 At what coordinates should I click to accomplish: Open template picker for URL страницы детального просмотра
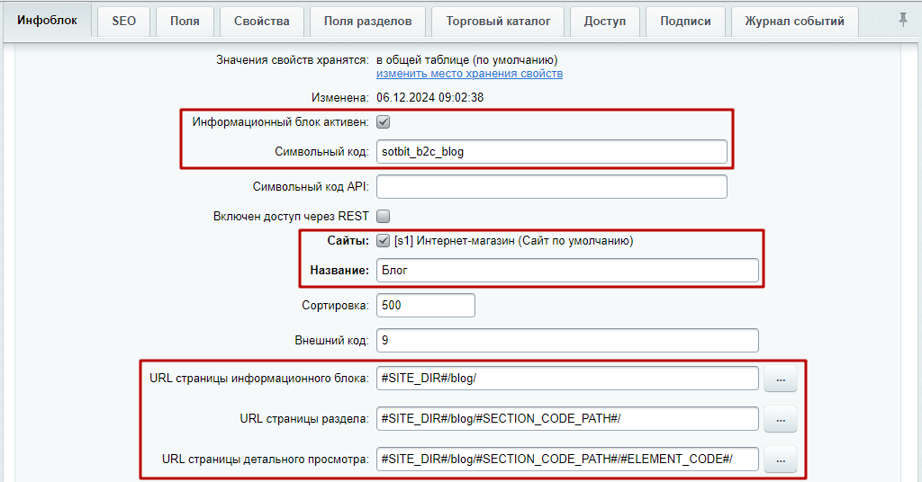[781, 460]
